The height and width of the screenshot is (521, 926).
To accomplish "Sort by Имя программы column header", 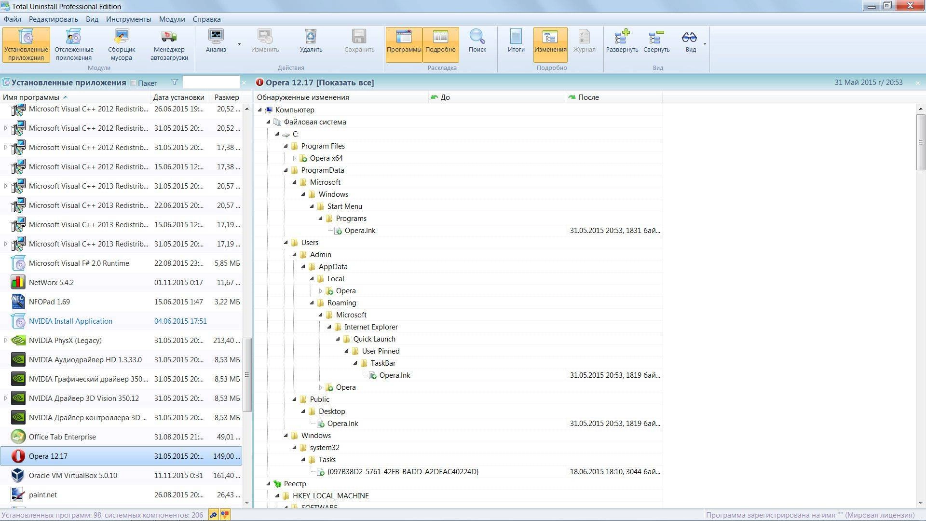I will click(75, 97).
